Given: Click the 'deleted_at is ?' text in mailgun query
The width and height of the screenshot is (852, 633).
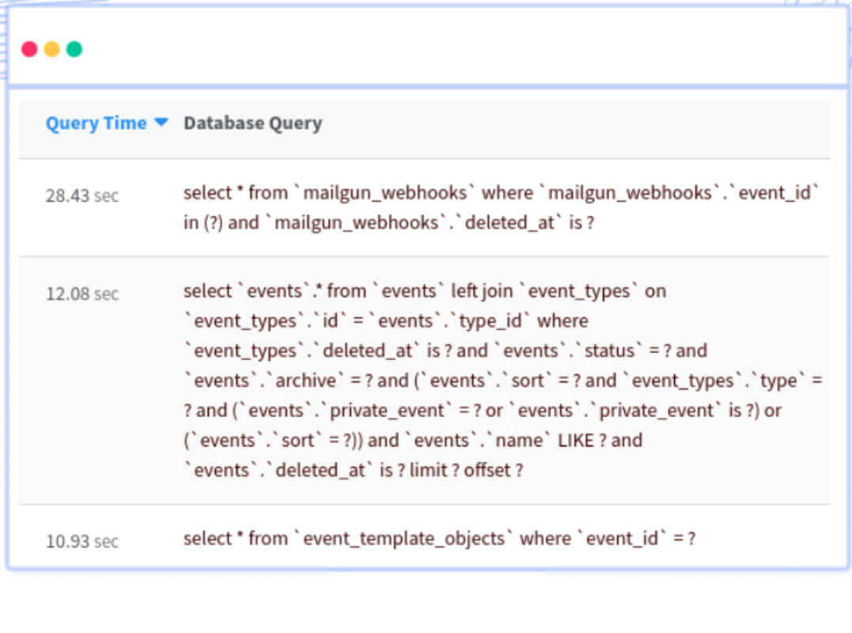Looking at the screenshot, I should (528, 222).
